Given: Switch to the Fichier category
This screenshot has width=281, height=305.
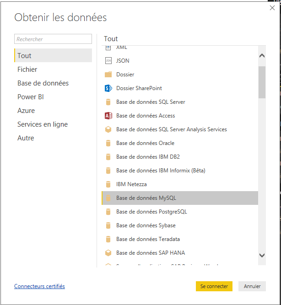Looking at the screenshot, I should point(53,69).
